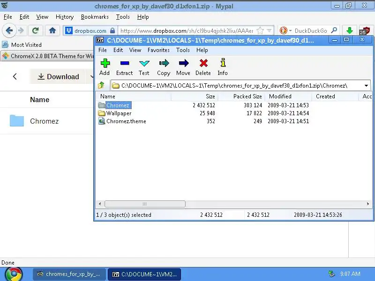Click the Add button in 7-Zip toolbar

click(105, 67)
